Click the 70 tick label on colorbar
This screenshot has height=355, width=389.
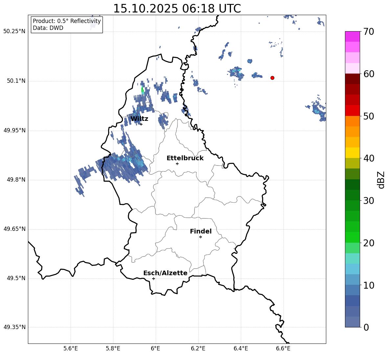point(369,32)
